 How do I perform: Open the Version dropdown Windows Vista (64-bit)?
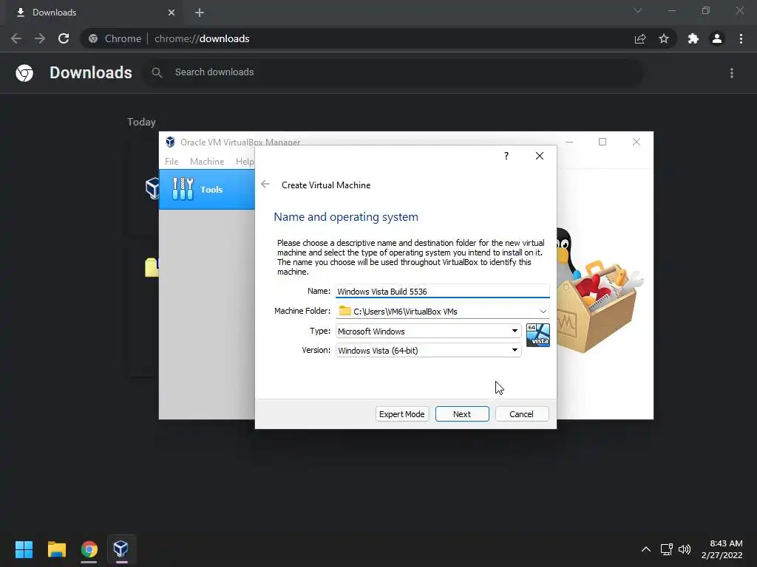point(428,351)
